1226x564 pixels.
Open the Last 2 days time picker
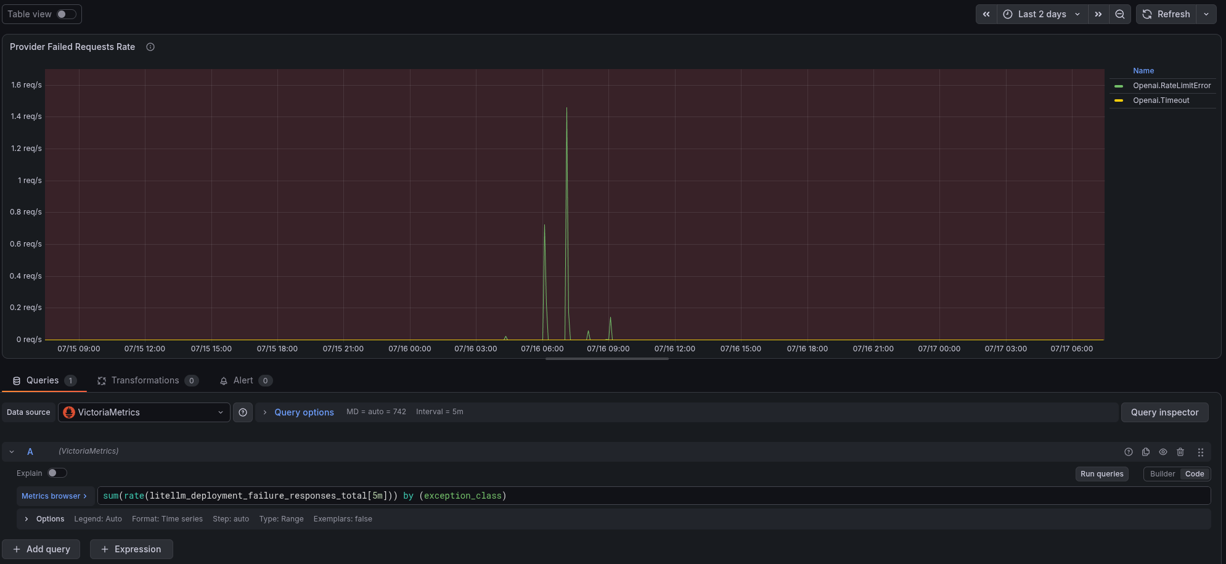(x=1042, y=14)
